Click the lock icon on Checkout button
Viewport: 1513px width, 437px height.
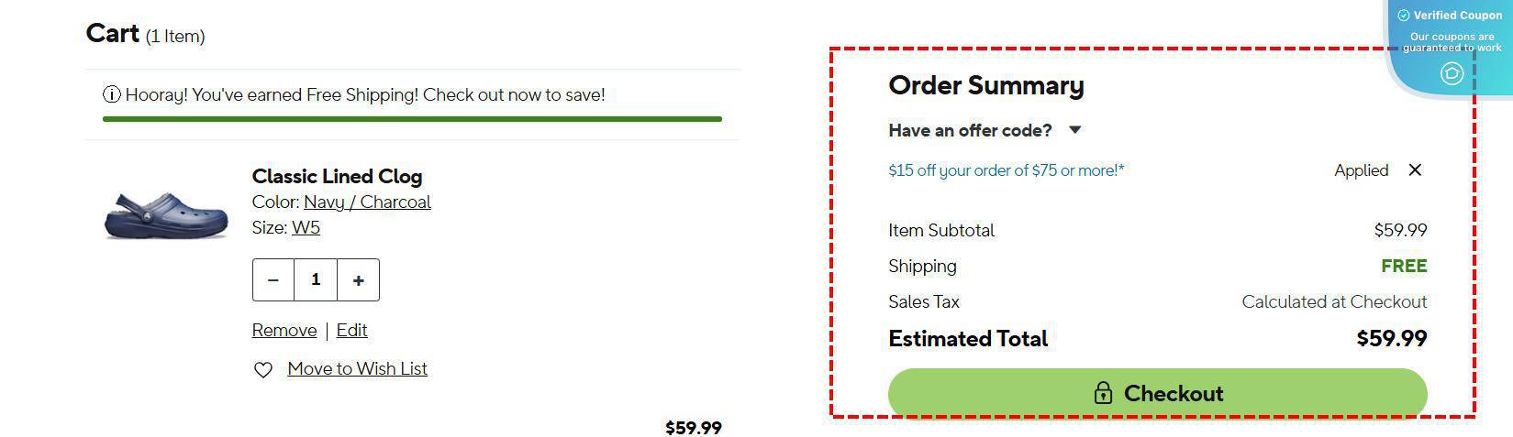[1103, 393]
